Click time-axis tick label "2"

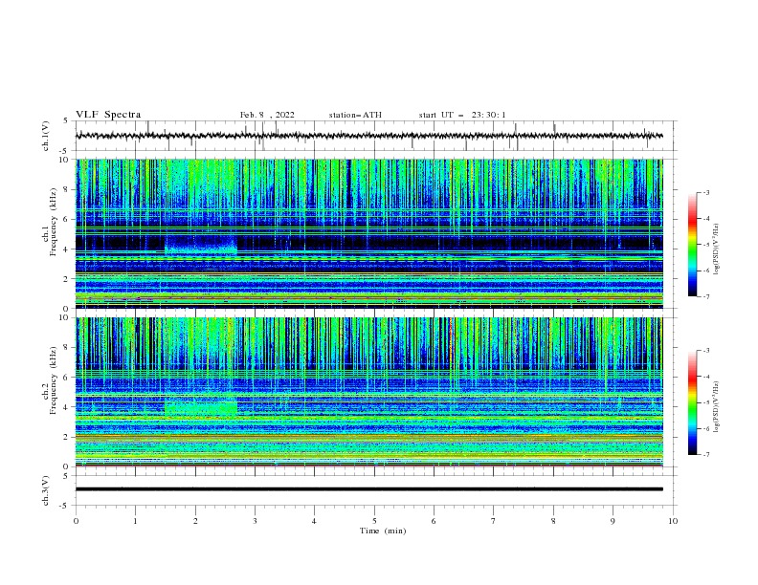point(195,521)
